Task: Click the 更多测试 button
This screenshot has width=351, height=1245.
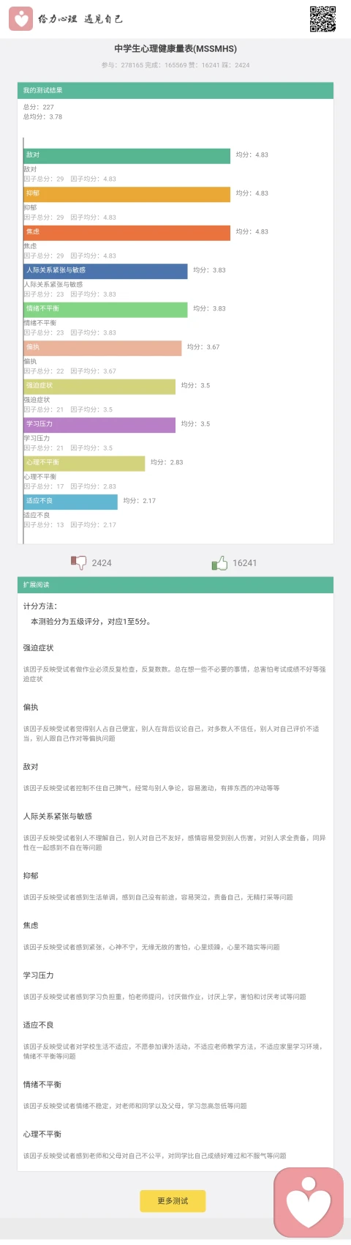Action: point(173,1200)
